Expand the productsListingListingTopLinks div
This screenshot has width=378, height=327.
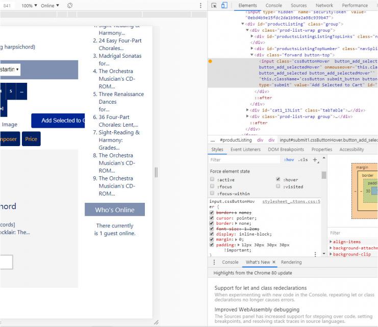[x=252, y=36]
